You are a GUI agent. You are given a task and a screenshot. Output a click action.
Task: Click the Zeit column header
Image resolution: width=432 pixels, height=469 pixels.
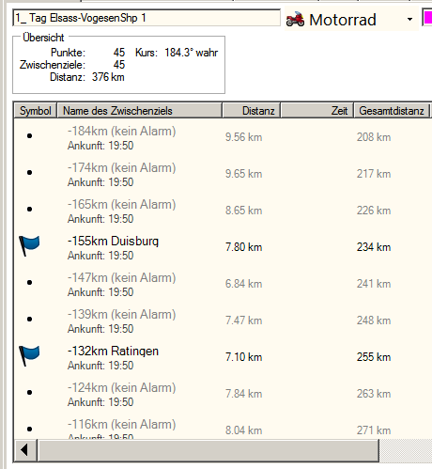tap(317, 111)
